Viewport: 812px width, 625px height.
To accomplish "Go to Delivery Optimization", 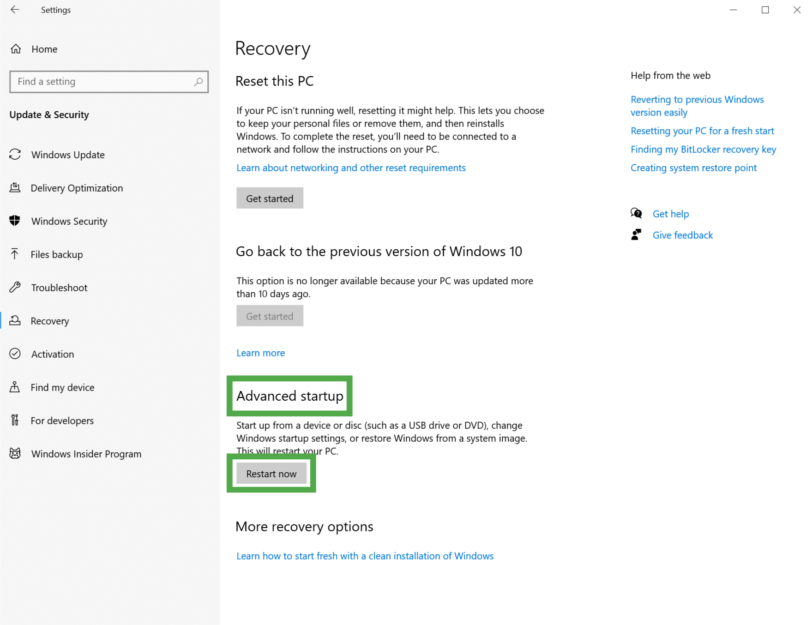I will tap(77, 188).
